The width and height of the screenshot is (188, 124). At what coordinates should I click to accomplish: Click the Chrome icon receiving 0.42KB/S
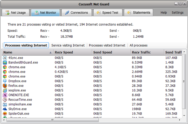tap(5, 72)
